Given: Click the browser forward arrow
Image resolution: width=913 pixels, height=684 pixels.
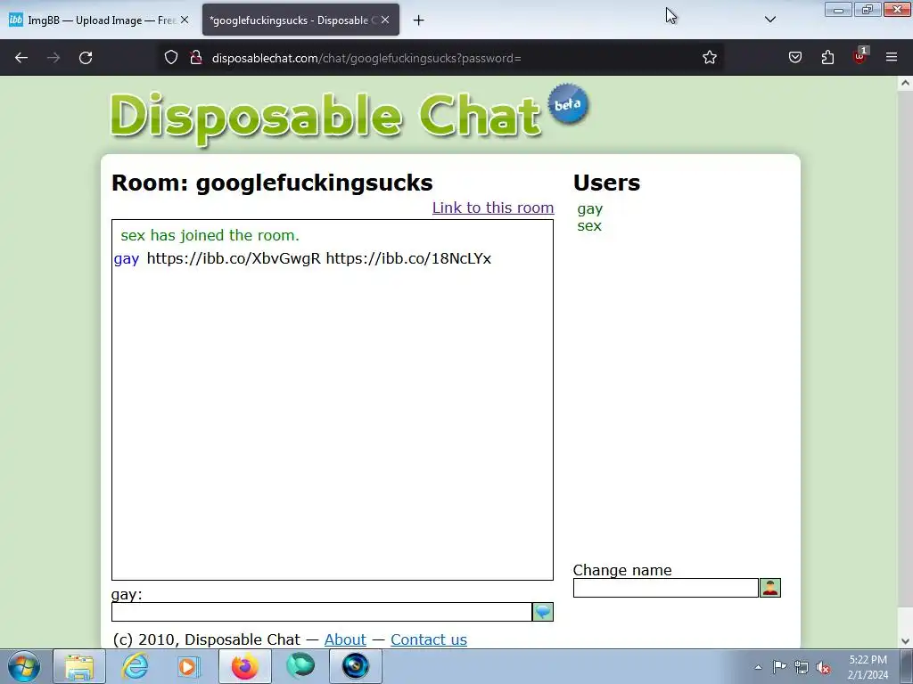Looking at the screenshot, I should (x=53, y=58).
